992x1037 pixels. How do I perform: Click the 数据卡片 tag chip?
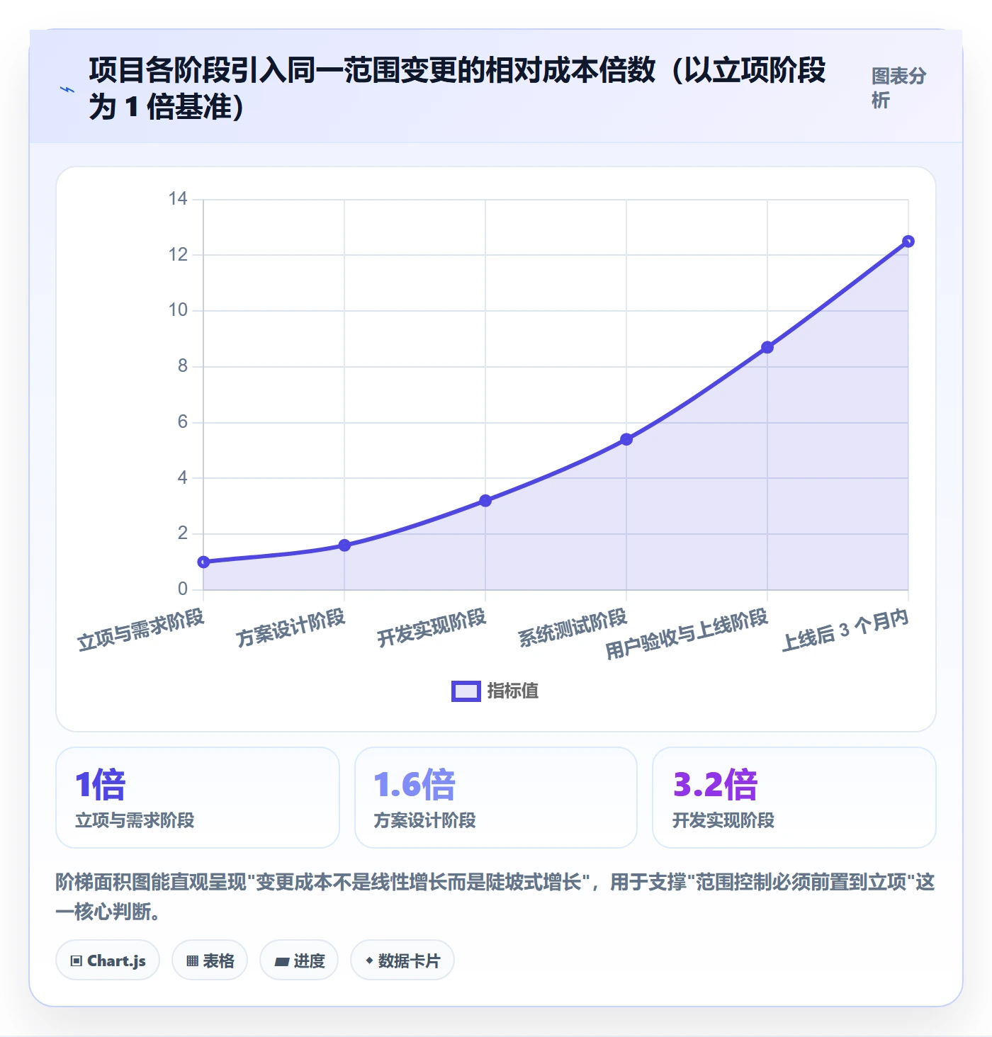[x=402, y=960]
